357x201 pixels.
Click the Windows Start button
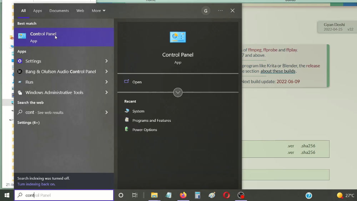click(7, 195)
